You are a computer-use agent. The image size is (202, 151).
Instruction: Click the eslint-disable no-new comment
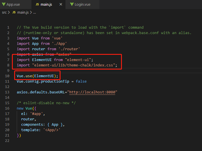(x=46, y=103)
